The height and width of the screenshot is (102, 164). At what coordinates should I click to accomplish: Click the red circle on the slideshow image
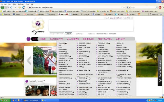point(54,68)
